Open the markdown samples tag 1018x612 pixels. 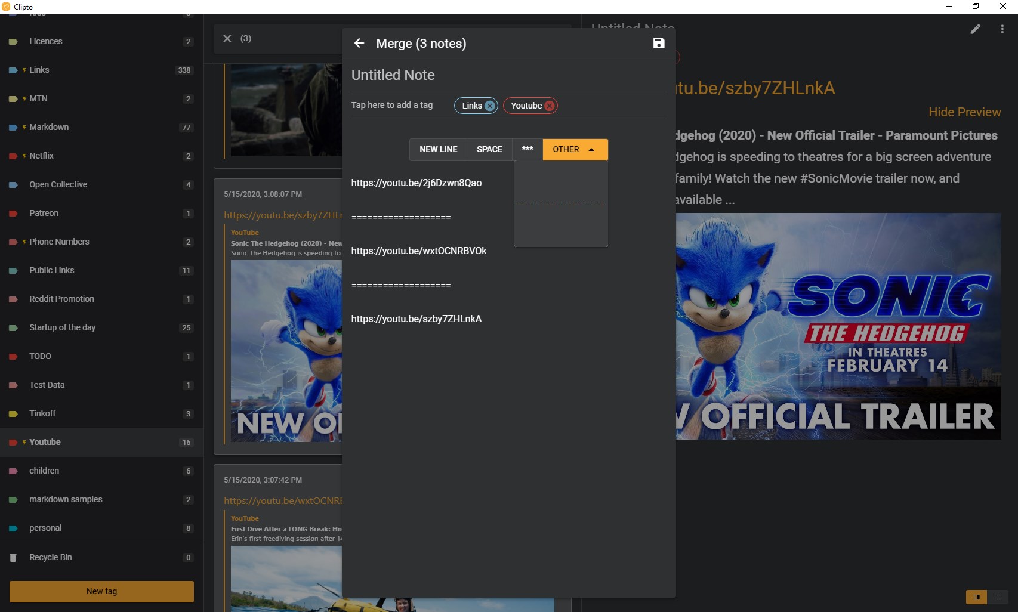coord(101,499)
